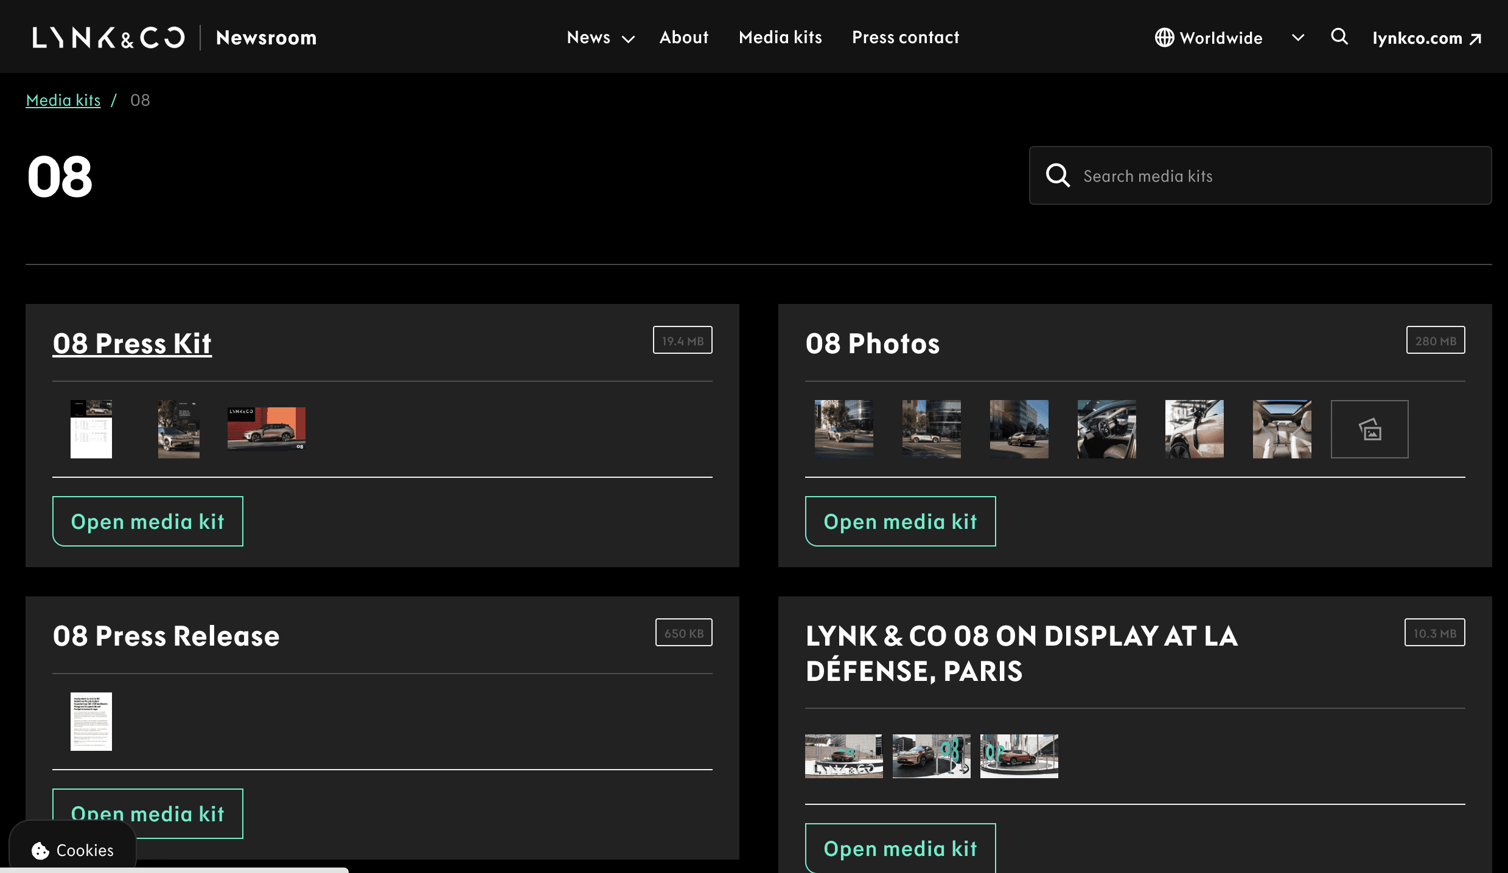Image resolution: width=1508 pixels, height=873 pixels.
Task: Click the orange car thumbnail in 08 Press Kit
Action: [x=267, y=429]
